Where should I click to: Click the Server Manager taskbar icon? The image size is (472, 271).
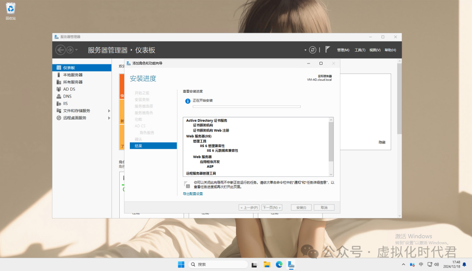[291, 264]
